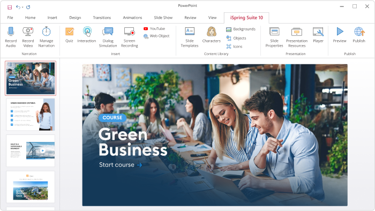Switch to the Slide Show tab

[163, 18]
